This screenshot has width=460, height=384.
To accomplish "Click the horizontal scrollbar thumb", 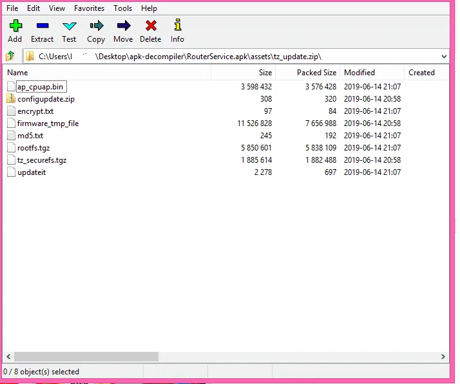I will pyautogui.click(x=86, y=356).
